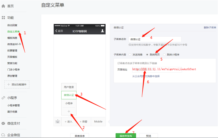Screen dimensions: 218x138
Task: Click the 删除子菜单 link
Action: click(210, 28)
